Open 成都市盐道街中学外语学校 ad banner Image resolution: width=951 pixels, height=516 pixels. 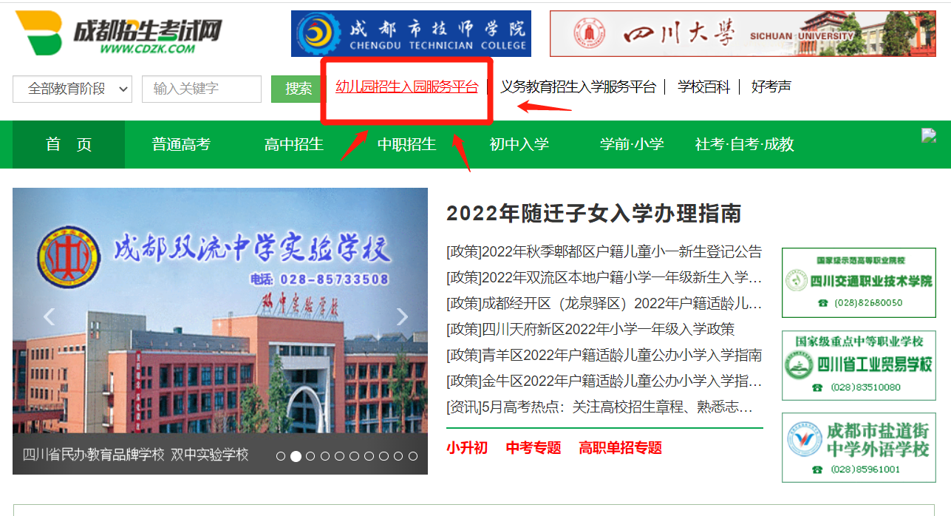859,447
